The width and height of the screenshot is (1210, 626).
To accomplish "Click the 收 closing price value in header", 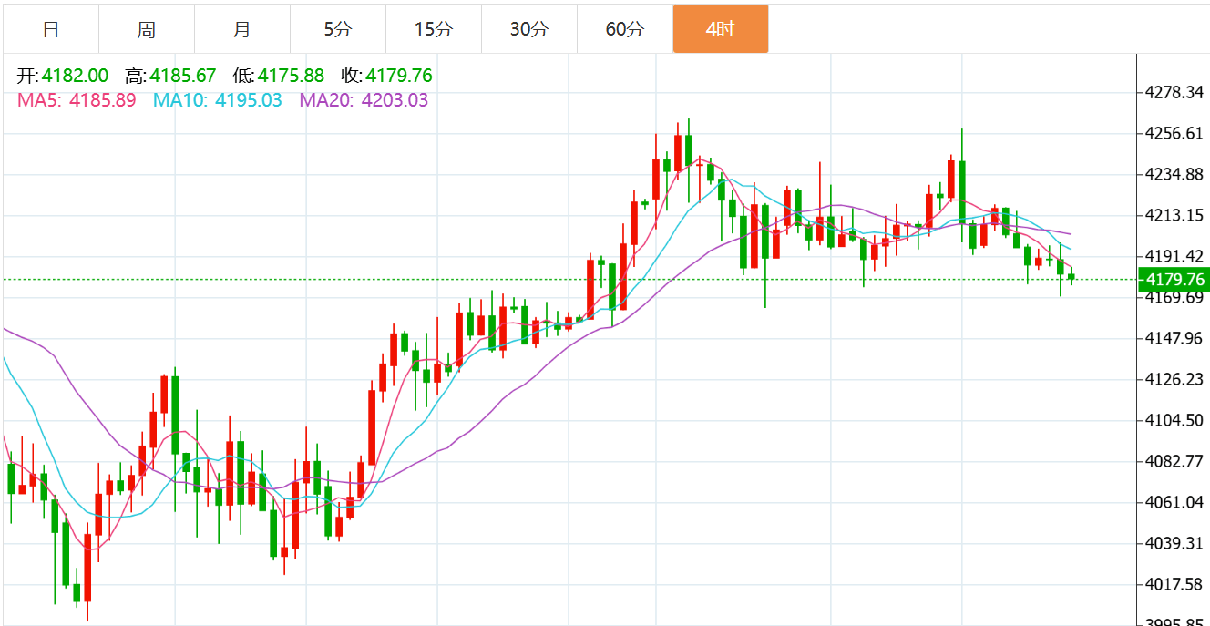I will (398, 76).
